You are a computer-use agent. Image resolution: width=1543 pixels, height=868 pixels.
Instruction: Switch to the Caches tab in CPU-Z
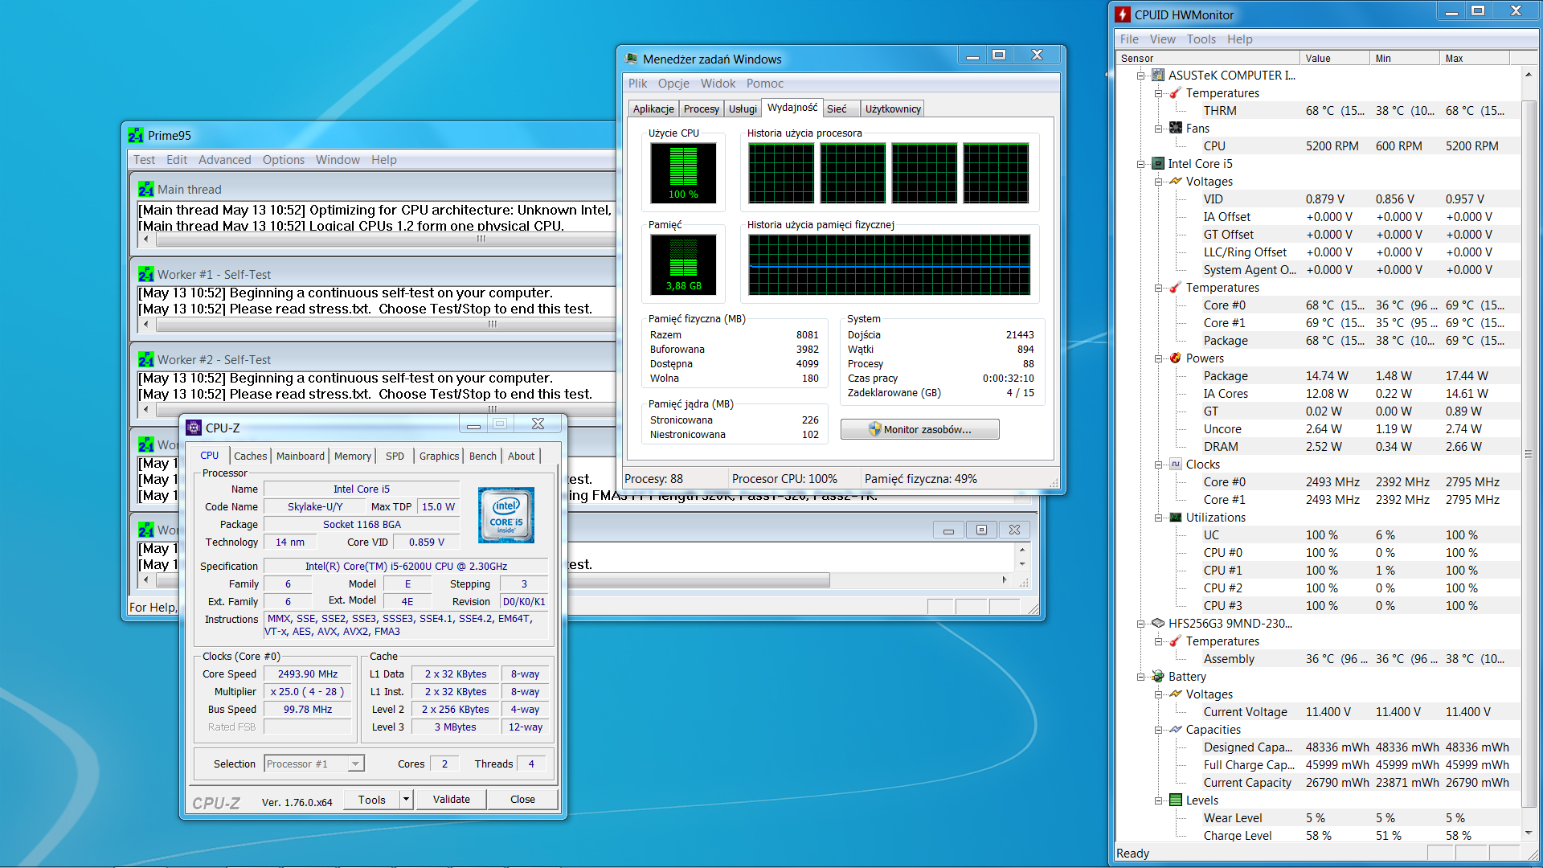tap(250, 456)
